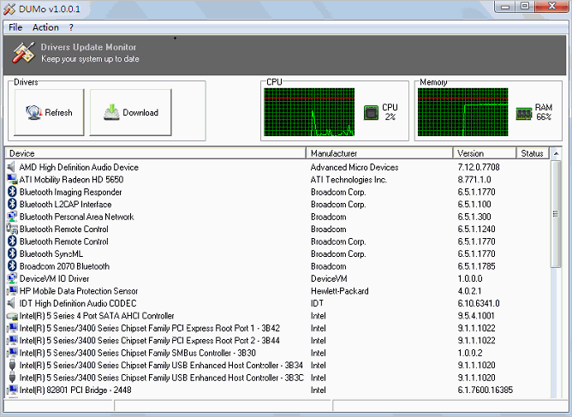Screen dimensions: 572x417
Task: Click network icon of Bluetooth Personal Area Network
Action: click(12, 217)
